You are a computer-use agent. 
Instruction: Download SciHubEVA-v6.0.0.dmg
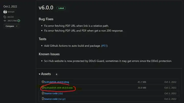(x=57, y=82)
